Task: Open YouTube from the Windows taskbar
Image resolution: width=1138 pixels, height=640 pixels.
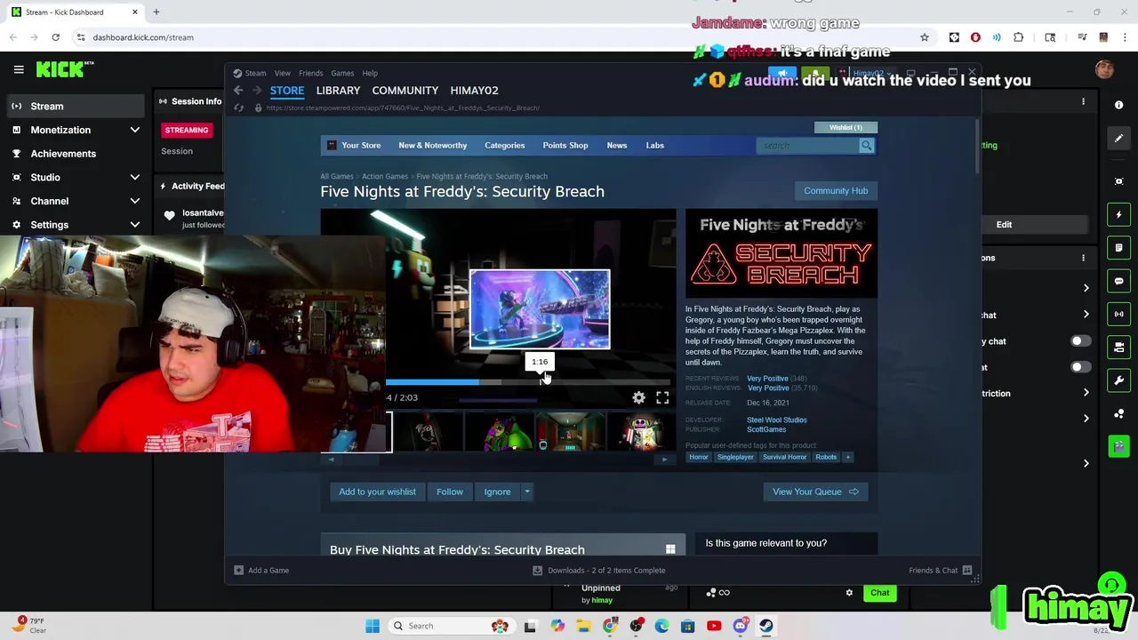Action: click(x=714, y=626)
